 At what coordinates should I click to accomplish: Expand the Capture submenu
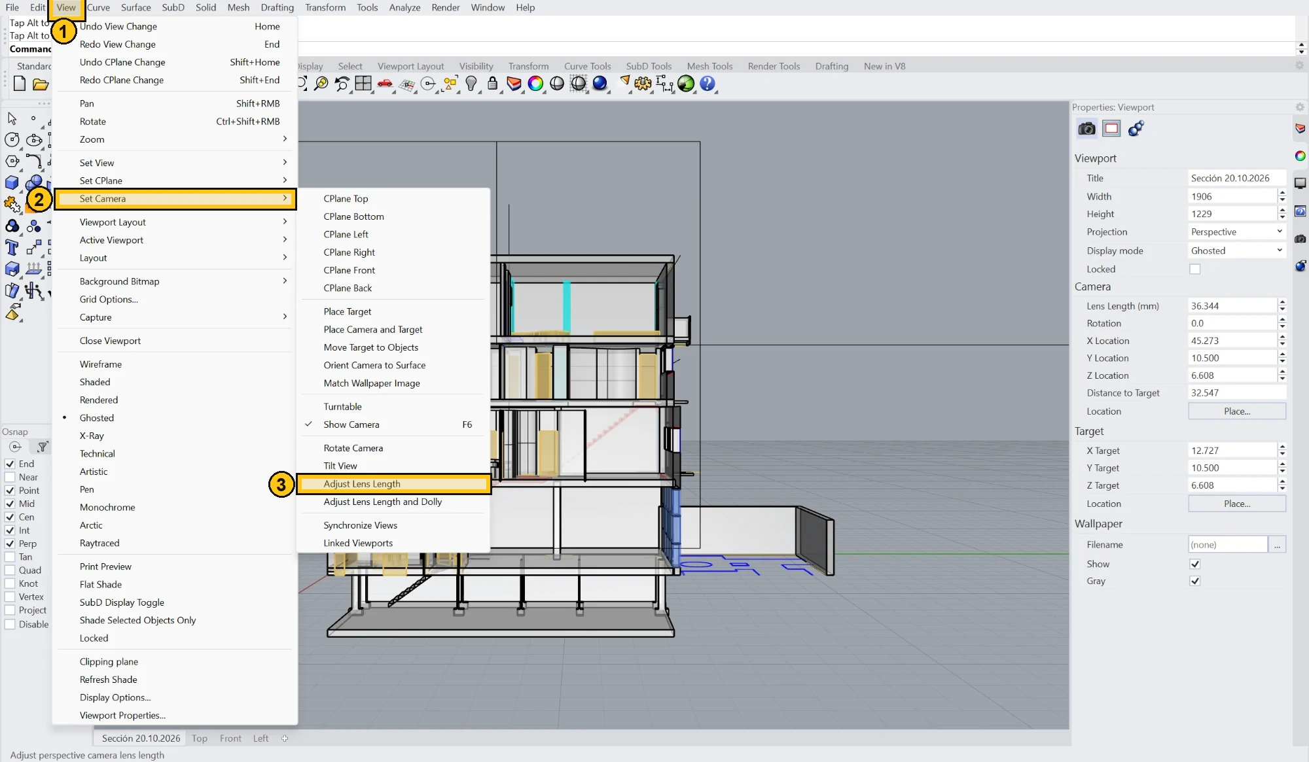click(x=175, y=317)
